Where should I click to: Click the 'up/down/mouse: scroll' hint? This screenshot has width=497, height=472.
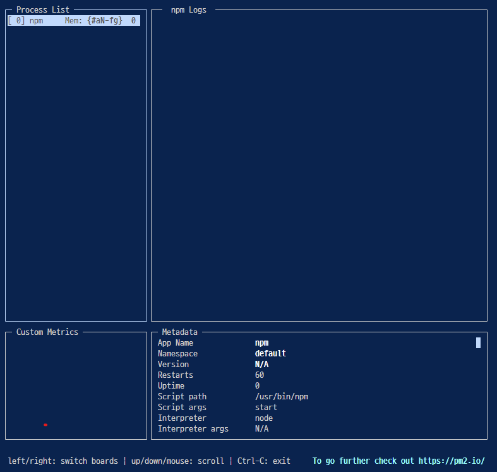pos(177,461)
